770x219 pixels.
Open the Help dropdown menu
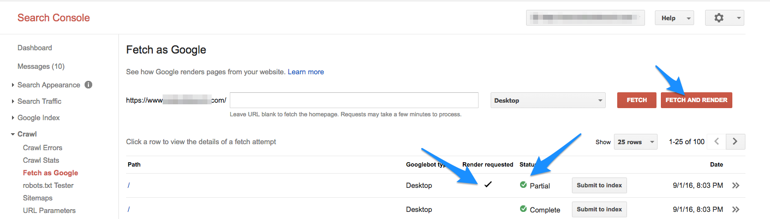[674, 18]
